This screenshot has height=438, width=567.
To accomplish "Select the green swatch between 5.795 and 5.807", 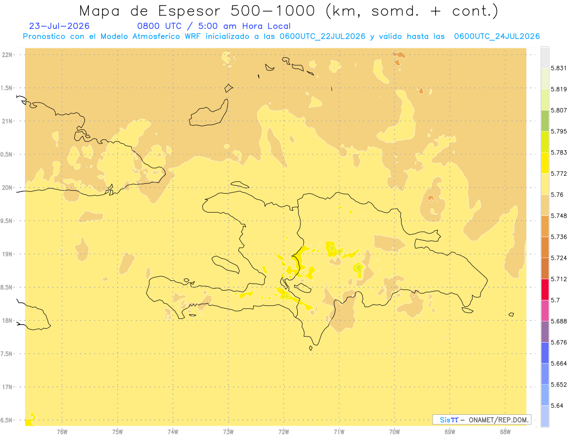I will pyautogui.click(x=545, y=120).
